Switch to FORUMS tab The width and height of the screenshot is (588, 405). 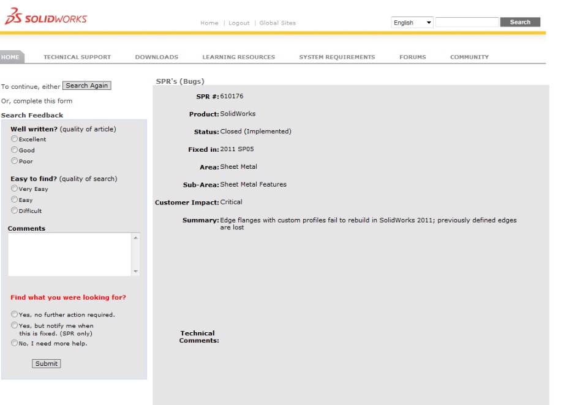click(x=412, y=57)
